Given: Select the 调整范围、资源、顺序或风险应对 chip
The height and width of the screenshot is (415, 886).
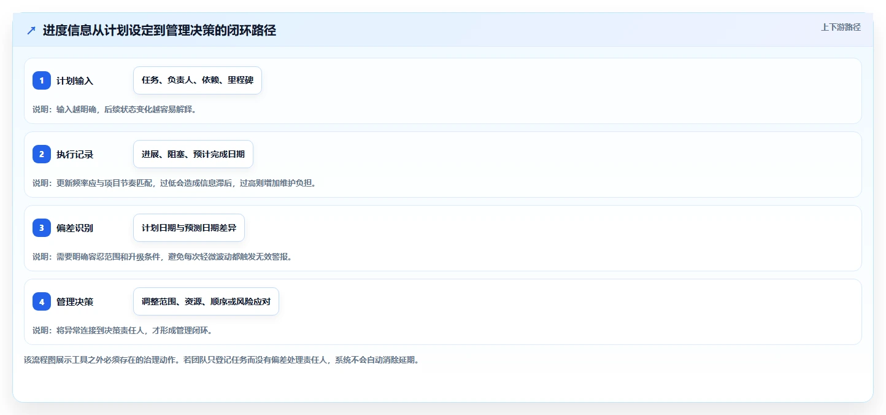Looking at the screenshot, I should tap(206, 301).
